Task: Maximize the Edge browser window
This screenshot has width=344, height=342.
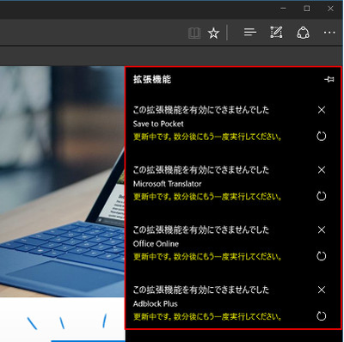Action: [x=307, y=9]
